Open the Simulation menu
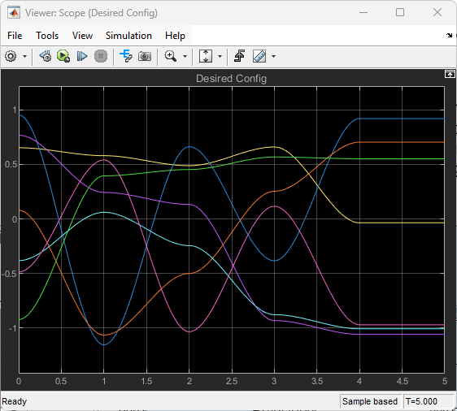457x411 pixels. pyautogui.click(x=128, y=36)
